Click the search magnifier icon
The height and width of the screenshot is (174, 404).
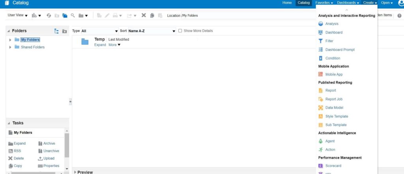coord(73,15)
